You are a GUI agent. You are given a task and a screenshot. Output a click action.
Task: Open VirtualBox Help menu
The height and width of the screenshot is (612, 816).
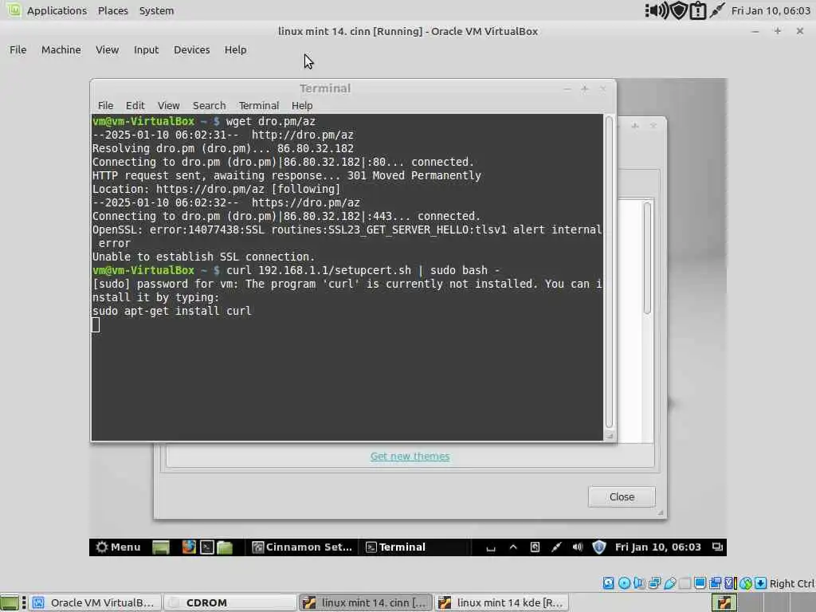[x=235, y=50]
